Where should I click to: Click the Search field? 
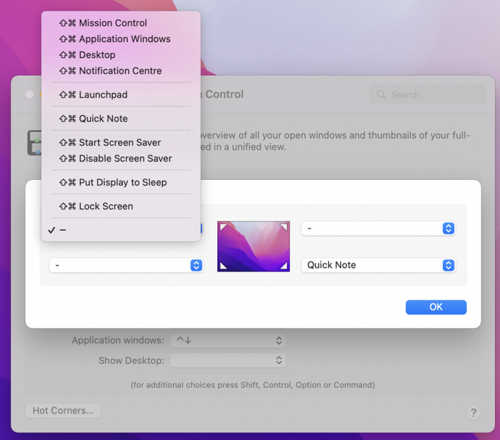(x=427, y=95)
